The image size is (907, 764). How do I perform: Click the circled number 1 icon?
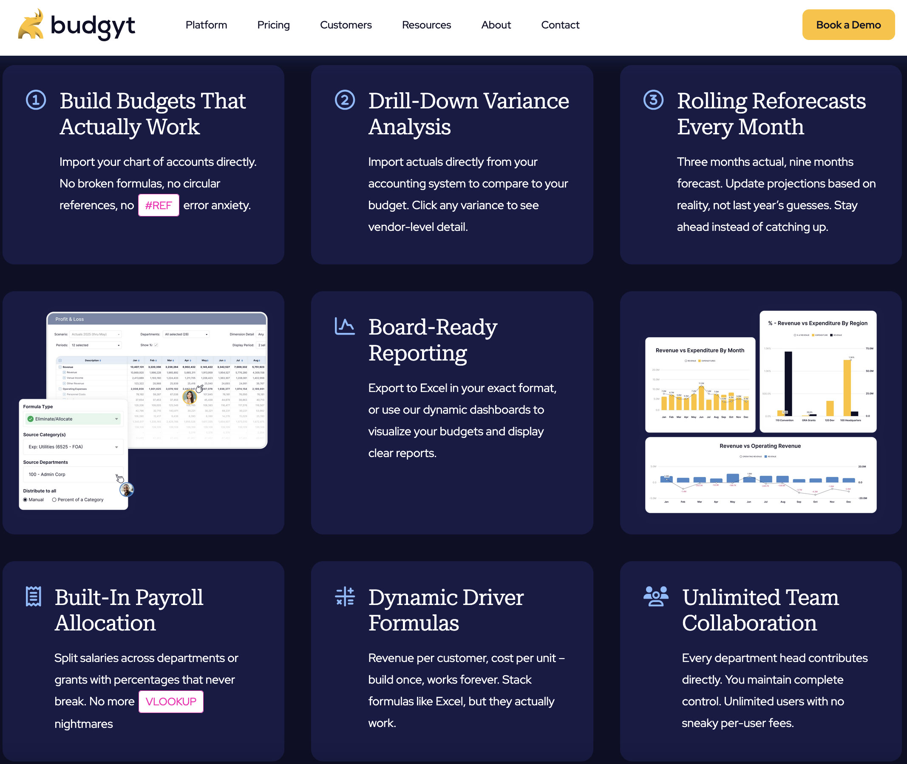point(36,100)
